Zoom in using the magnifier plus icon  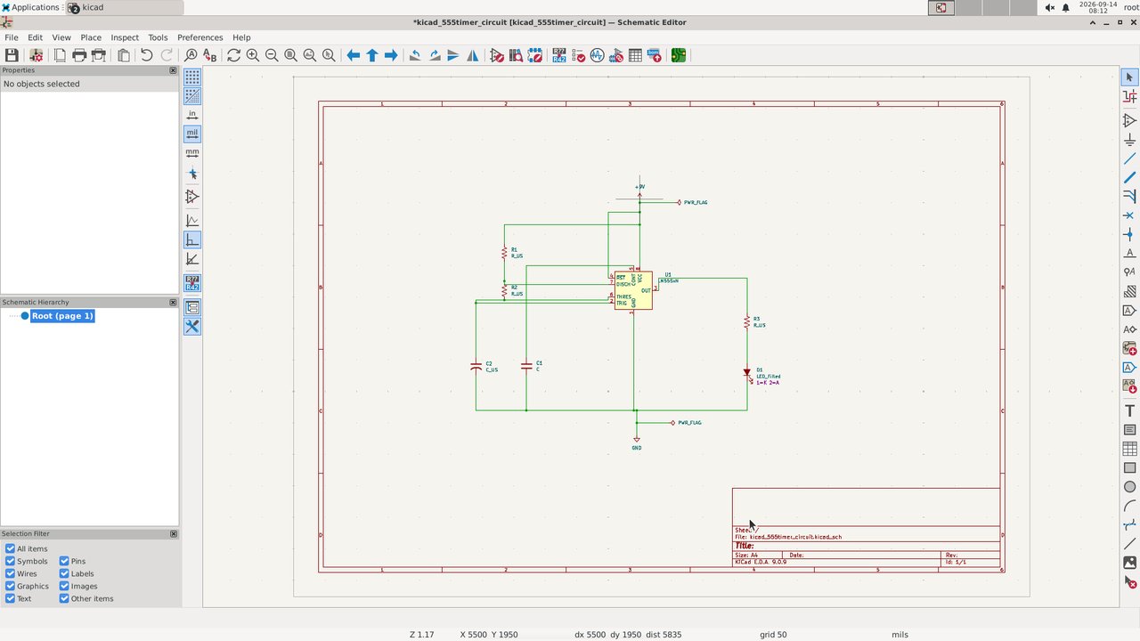[253, 55]
